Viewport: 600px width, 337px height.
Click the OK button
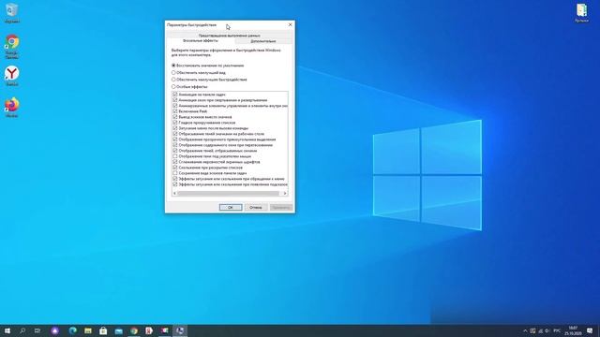tap(231, 207)
